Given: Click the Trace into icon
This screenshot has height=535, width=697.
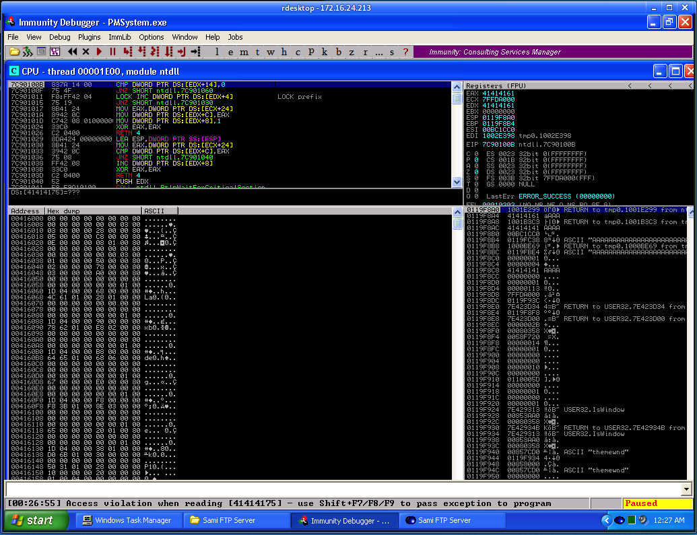Looking at the screenshot, I should click(155, 52).
